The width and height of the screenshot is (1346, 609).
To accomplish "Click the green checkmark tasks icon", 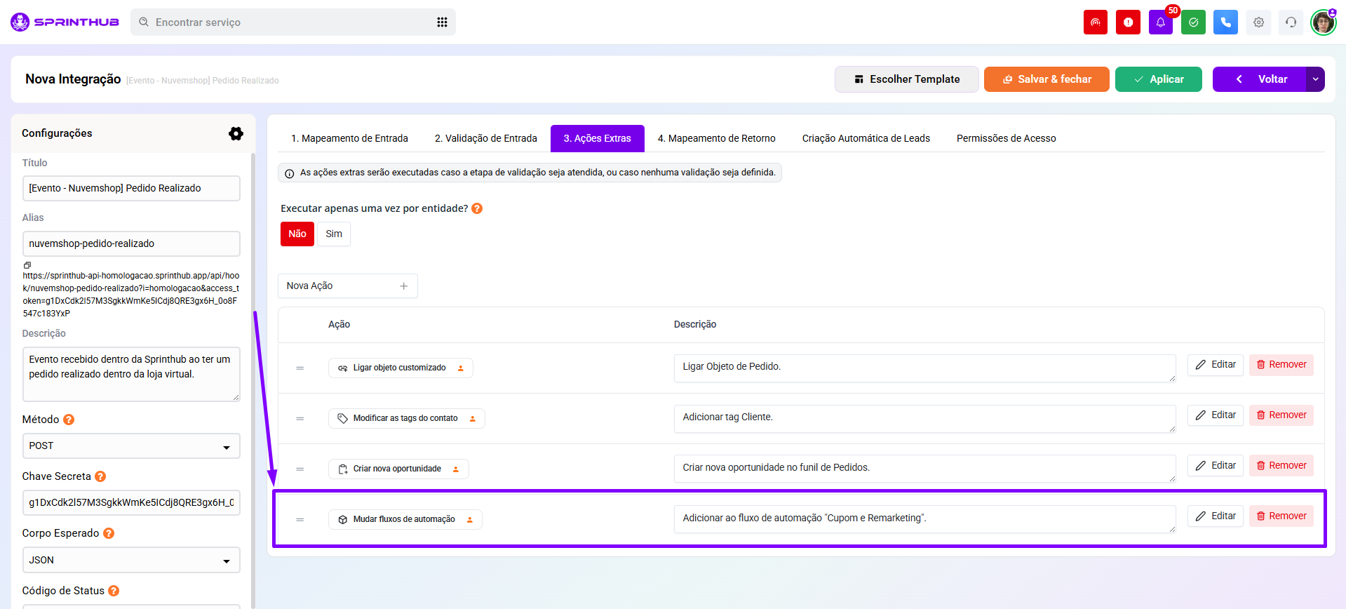I will [x=1193, y=22].
